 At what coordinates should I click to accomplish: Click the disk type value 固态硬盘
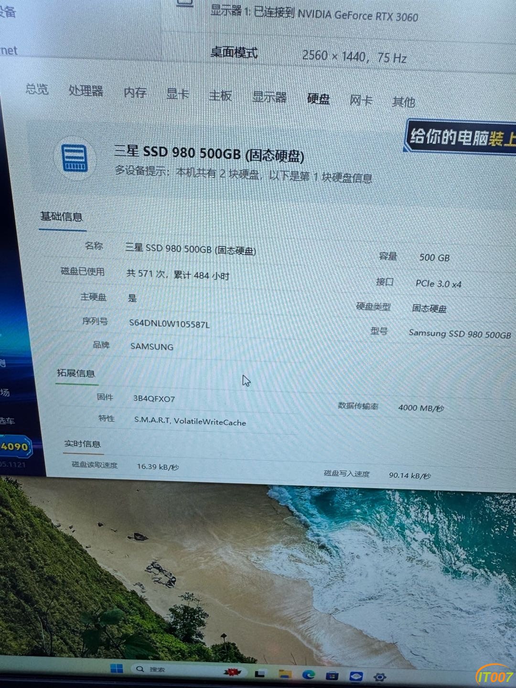429,308
